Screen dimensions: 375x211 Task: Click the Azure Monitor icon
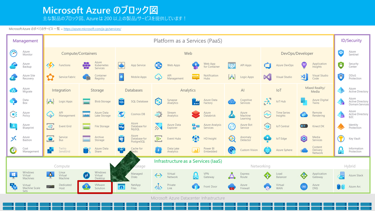click(x=13, y=53)
